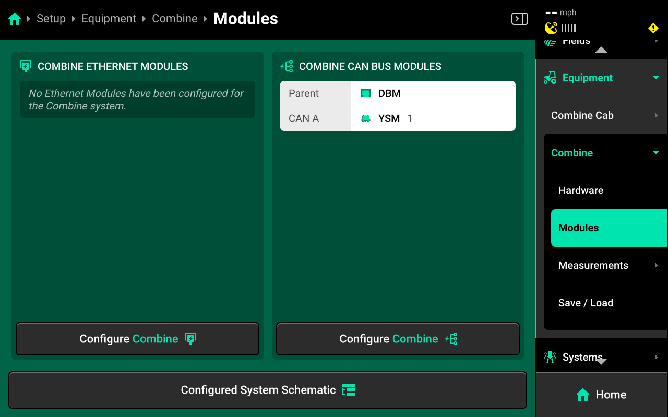Select the DBM parent module entry
668x417 pixels.
[389, 94]
